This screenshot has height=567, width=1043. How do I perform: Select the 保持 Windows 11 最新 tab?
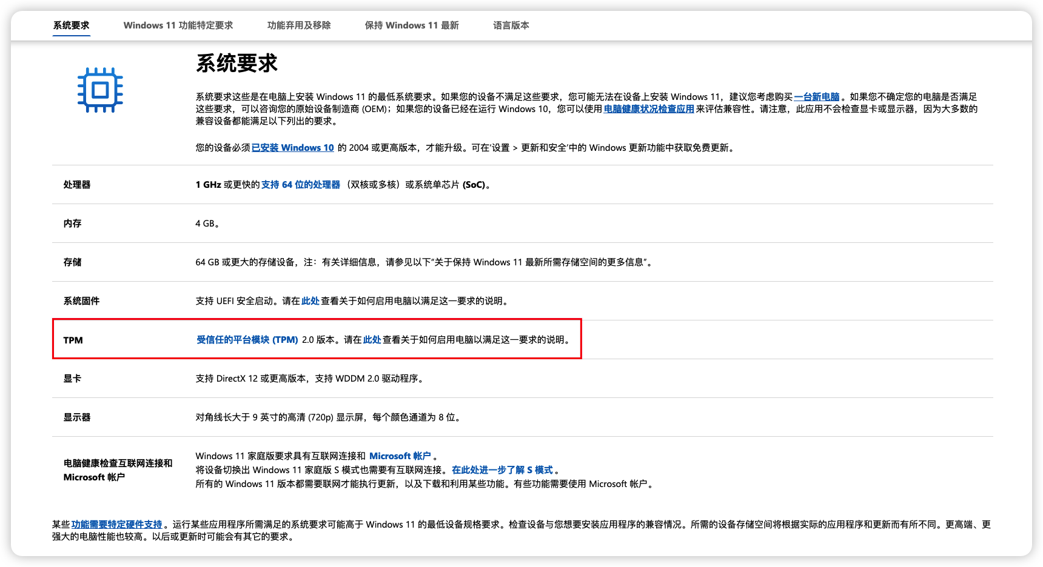pos(411,25)
